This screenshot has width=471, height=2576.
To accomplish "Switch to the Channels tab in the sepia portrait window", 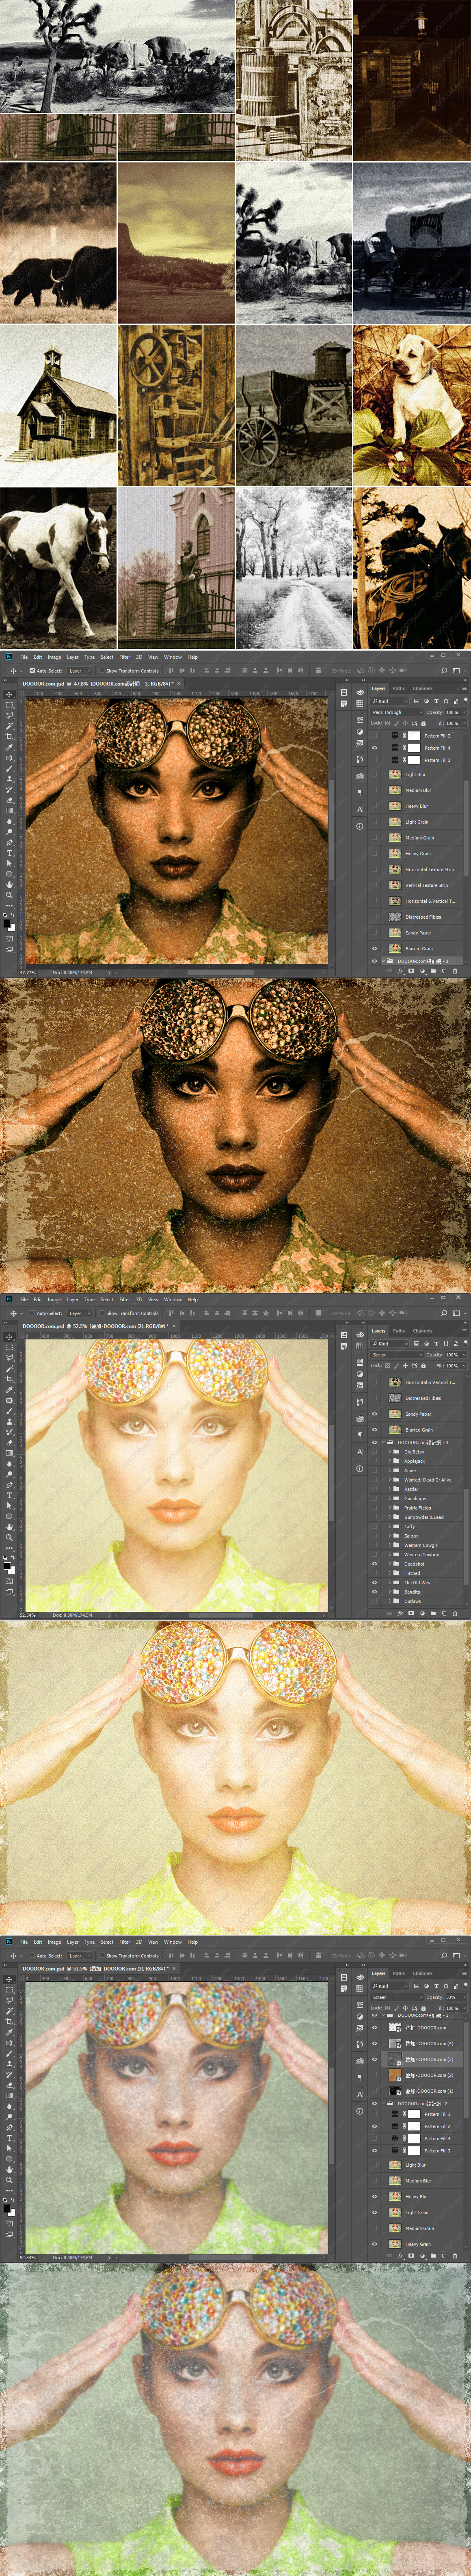I will pyautogui.click(x=423, y=688).
